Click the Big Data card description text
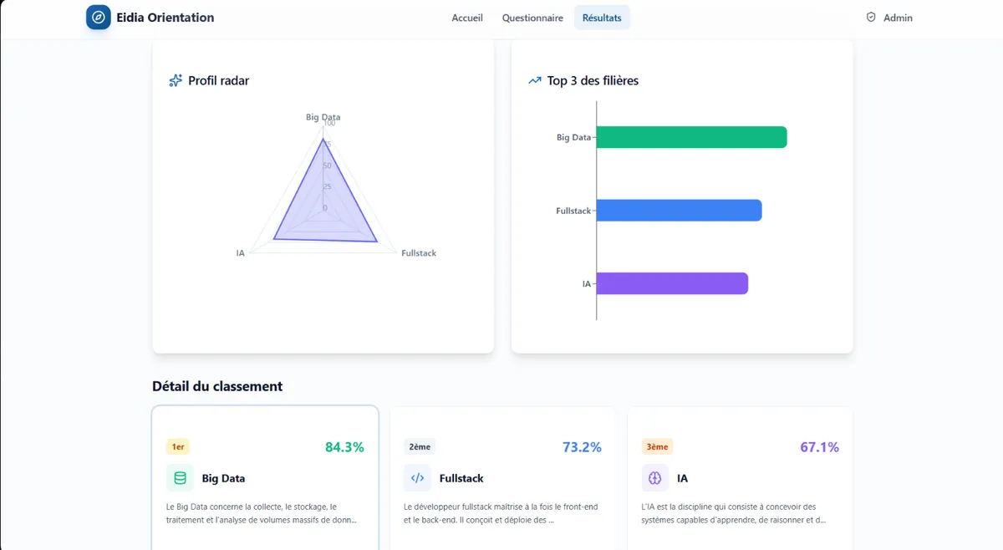This screenshot has height=550, width=1003. tap(262, 513)
